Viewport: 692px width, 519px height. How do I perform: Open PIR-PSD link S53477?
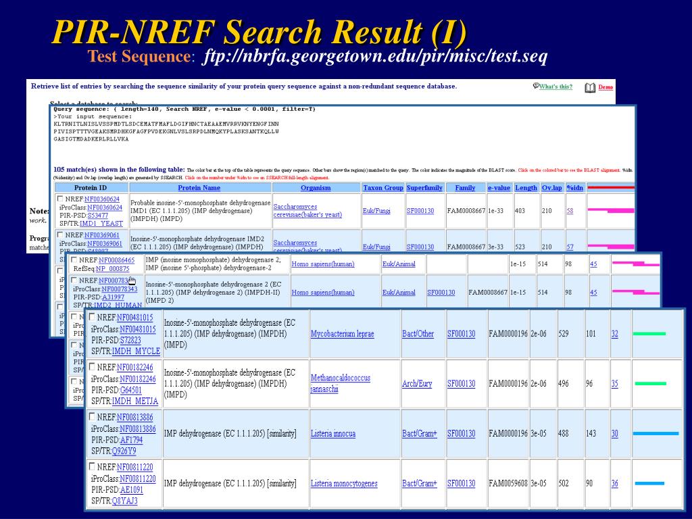[97, 216]
